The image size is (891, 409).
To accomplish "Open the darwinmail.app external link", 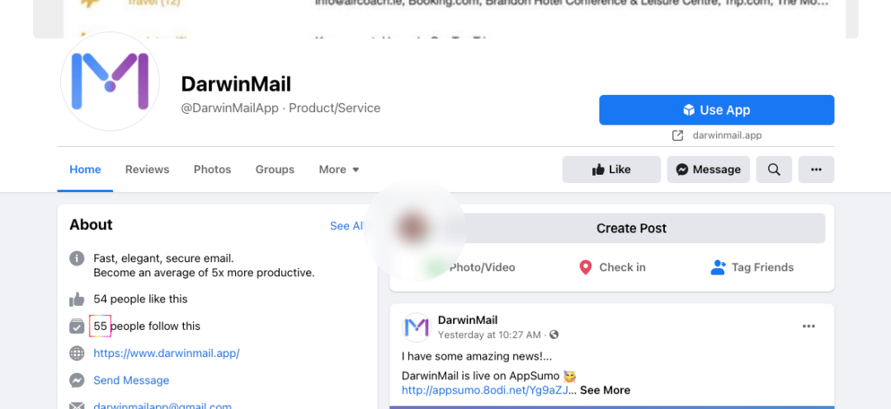I will (727, 135).
